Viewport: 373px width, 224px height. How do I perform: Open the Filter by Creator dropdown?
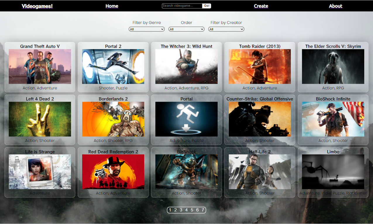[226, 29]
